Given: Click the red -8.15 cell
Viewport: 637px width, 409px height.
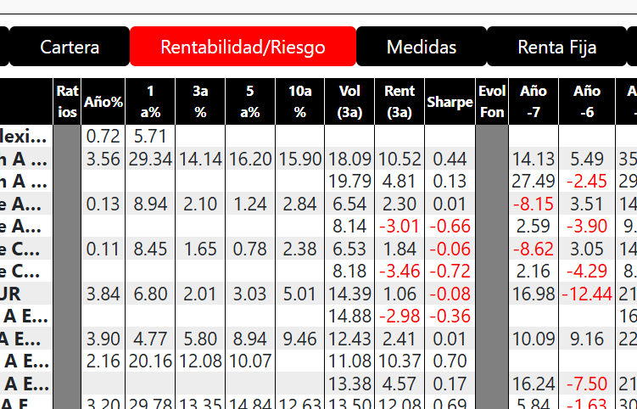Looking at the screenshot, I should tap(534, 204).
